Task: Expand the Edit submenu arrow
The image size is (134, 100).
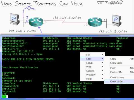Action: pos(102,59)
